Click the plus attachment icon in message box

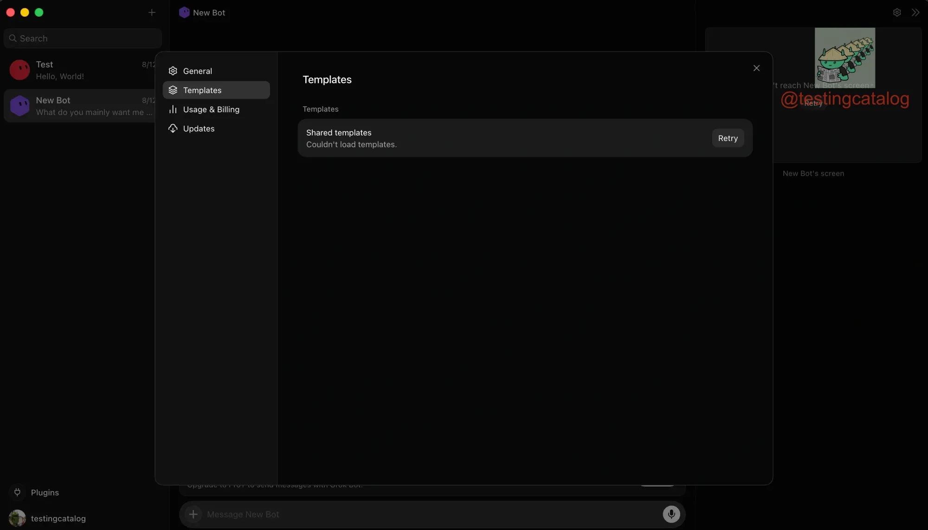point(193,514)
